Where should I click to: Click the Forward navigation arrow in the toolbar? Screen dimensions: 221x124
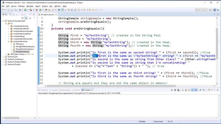click(99, 10)
